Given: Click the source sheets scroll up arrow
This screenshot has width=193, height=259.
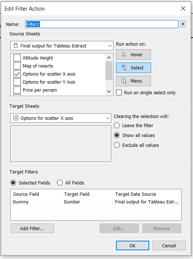Looking at the screenshot, I should point(109,58).
